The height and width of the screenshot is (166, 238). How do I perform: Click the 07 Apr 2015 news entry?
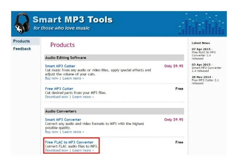click(204, 54)
